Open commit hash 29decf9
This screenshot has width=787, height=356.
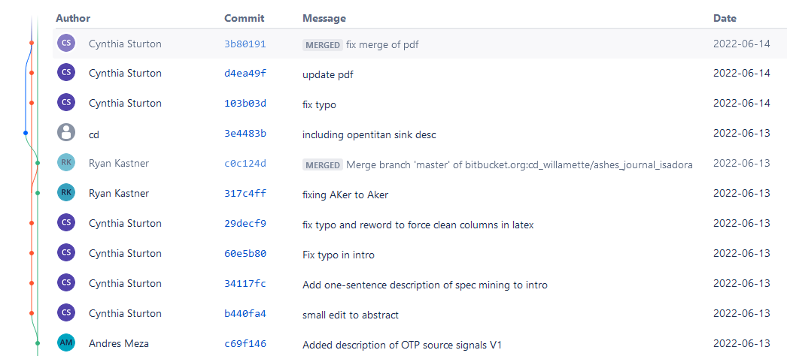point(245,224)
